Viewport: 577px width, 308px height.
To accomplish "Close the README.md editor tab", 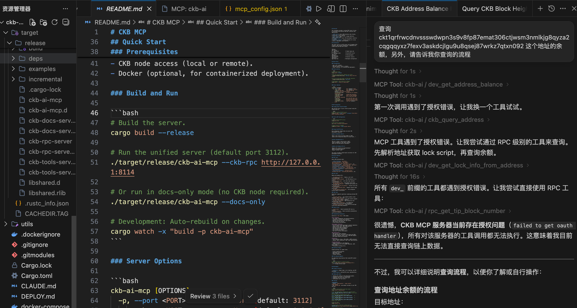I will [x=149, y=9].
